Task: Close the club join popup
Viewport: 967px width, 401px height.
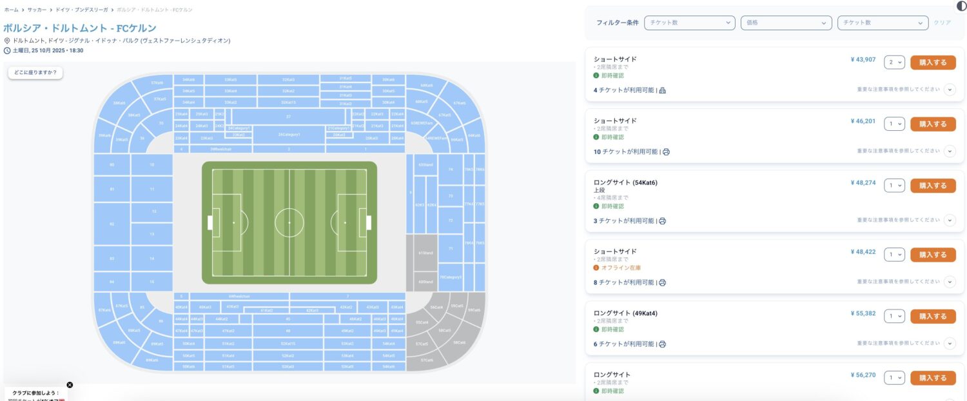Action: [x=70, y=385]
